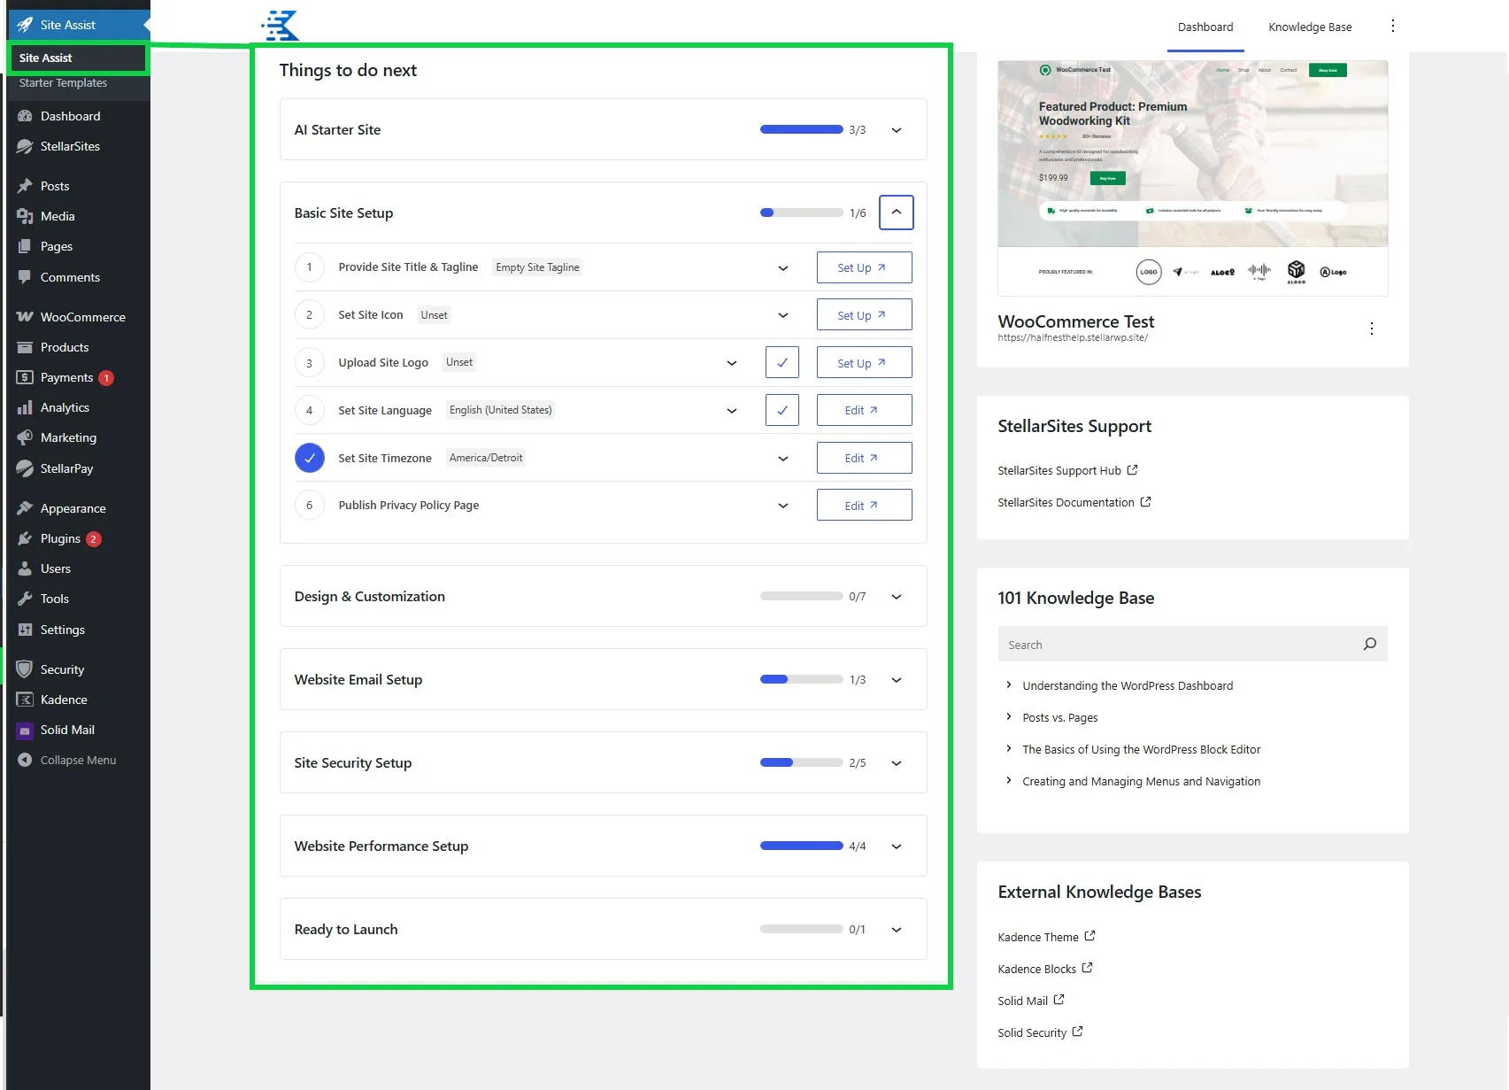
Task: Select the Security shield icon
Action: 24,669
